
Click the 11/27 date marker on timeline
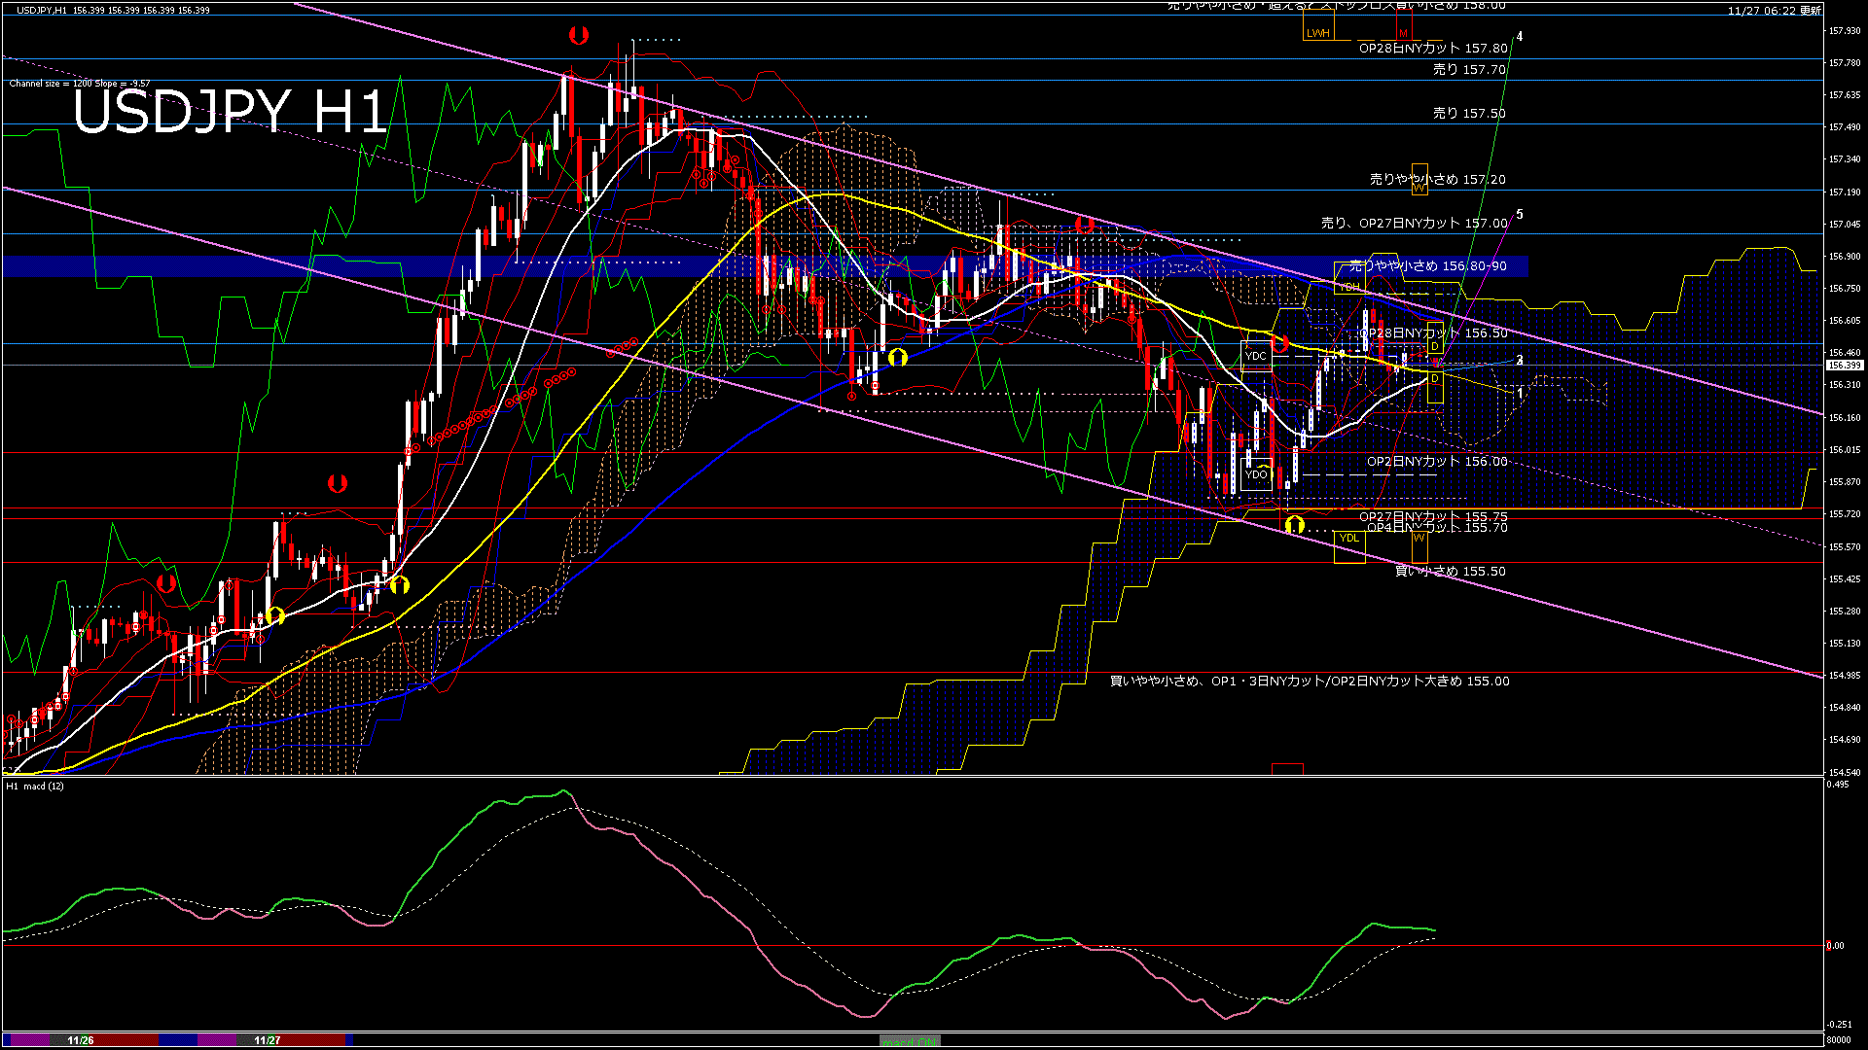click(x=268, y=1040)
